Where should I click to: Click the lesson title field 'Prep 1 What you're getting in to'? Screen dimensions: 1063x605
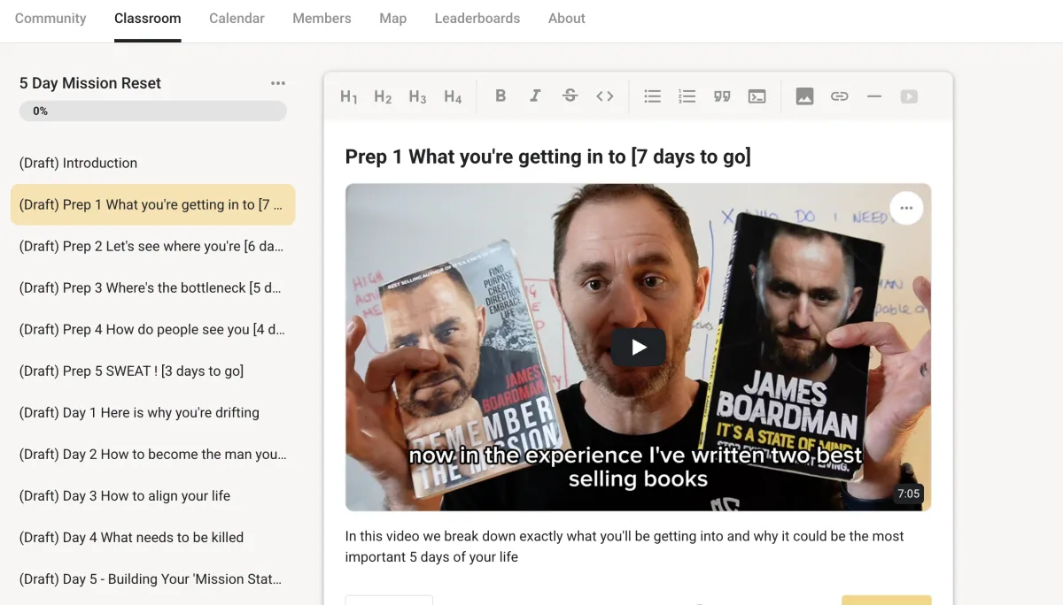[x=548, y=157]
